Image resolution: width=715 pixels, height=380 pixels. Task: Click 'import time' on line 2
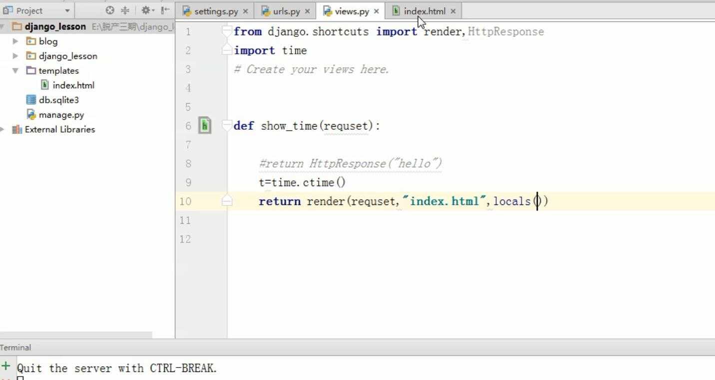270,50
